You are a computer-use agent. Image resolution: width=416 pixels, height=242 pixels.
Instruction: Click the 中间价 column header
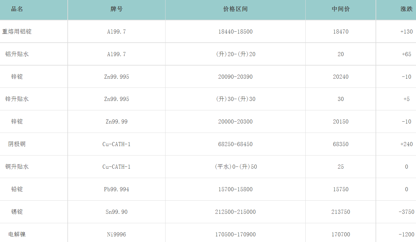340,9
